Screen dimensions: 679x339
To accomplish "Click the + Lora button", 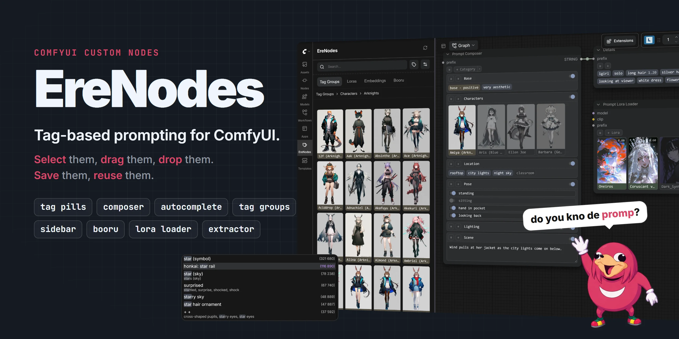I will pos(613,133).
